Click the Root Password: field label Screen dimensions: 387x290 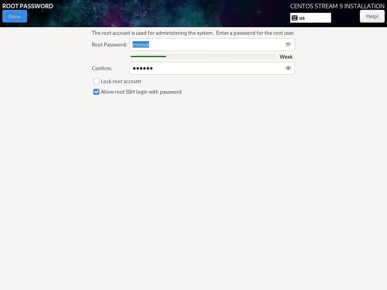[109, 45]
